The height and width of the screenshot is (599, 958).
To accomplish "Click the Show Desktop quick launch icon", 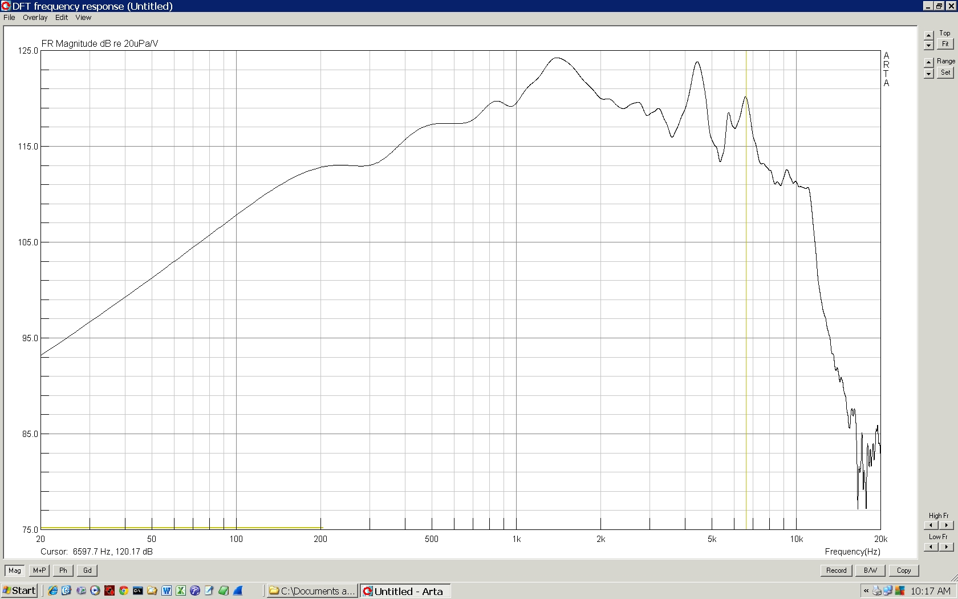I will (x=81, y=591).
